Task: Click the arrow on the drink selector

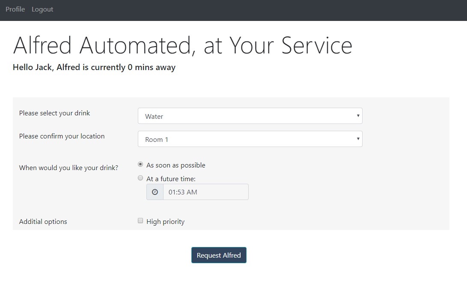Action: click(358, 116)
